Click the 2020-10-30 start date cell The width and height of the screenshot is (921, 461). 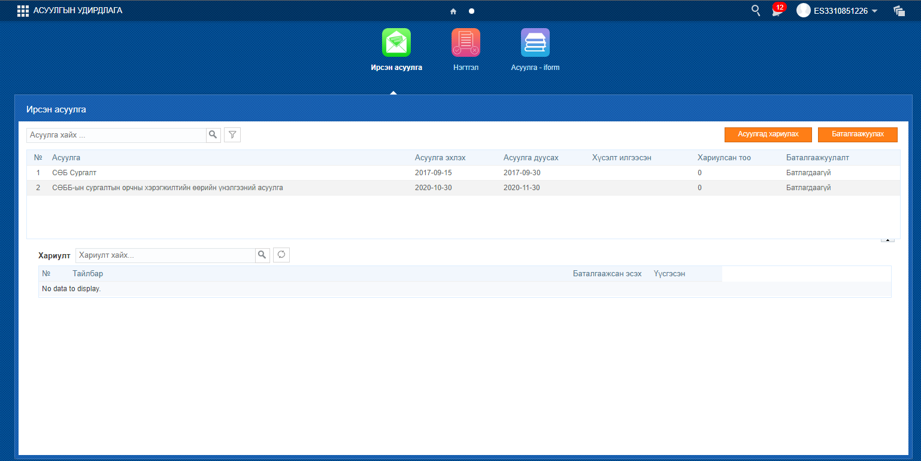coord(434,188)
